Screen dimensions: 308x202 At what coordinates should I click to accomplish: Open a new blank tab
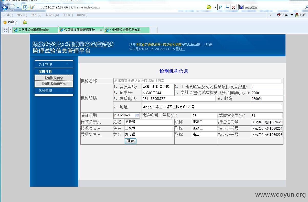(x=154, y=30)
